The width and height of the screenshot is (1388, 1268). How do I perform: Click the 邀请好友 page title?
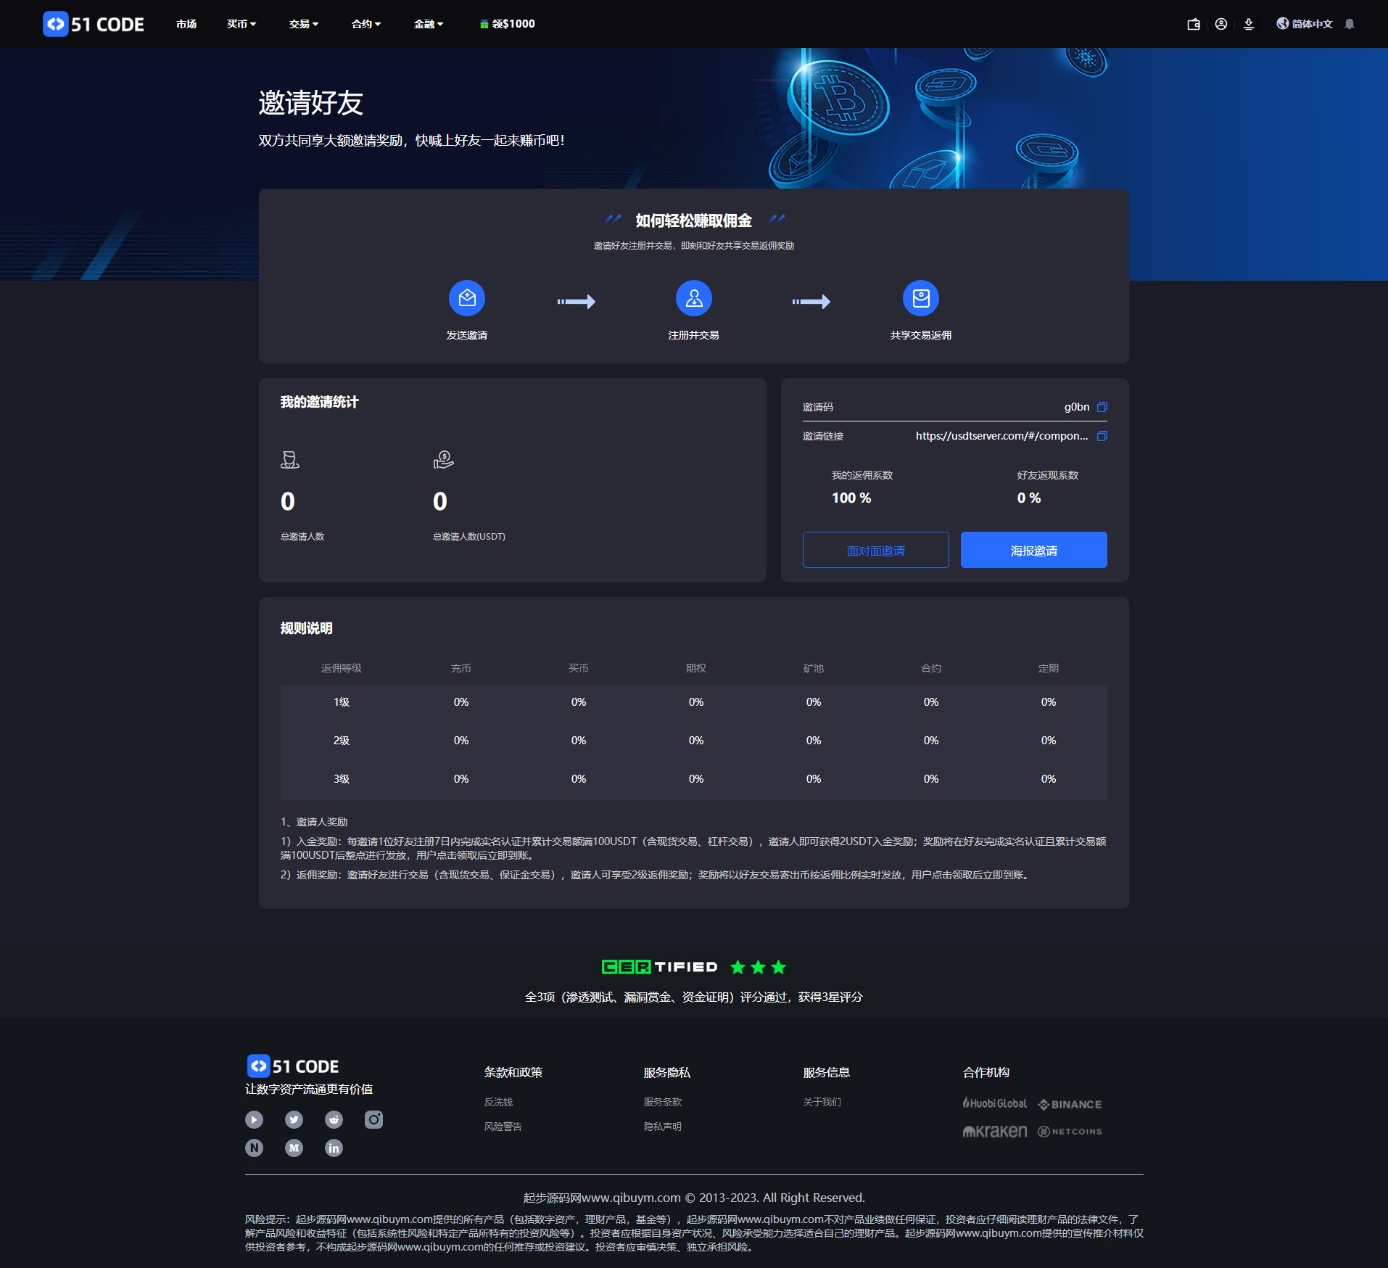pyautogui.click(x=311, y=103)
